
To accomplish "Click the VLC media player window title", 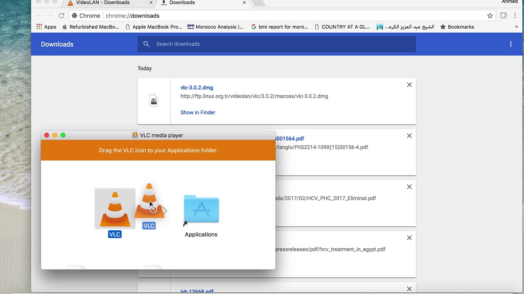I will pyautogui.click(x=161, y=135).
